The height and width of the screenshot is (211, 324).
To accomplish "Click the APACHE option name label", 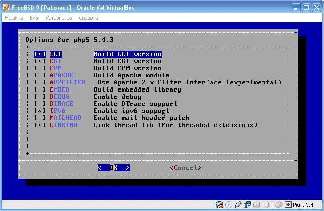I will [x=61, y=75].
